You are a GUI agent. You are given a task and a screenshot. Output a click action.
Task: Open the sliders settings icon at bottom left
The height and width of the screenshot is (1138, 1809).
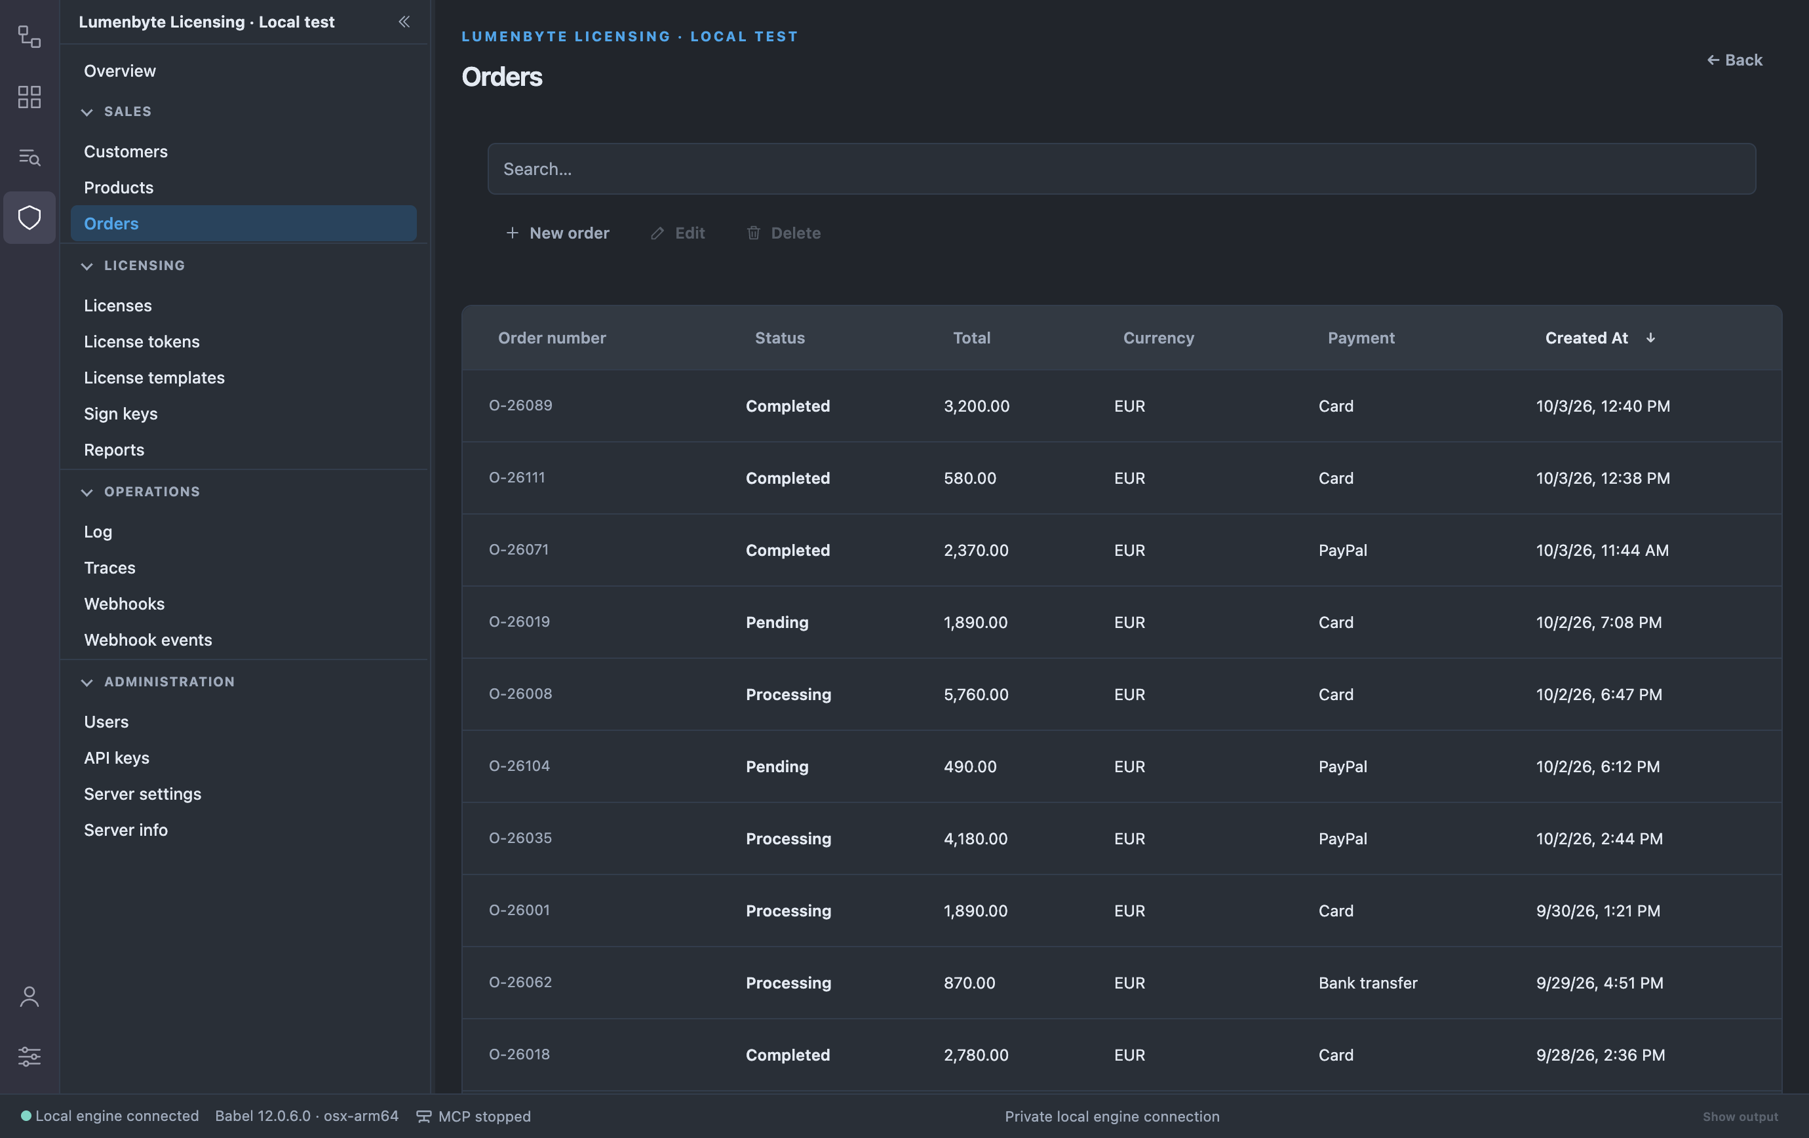(x=29, y=1057)
